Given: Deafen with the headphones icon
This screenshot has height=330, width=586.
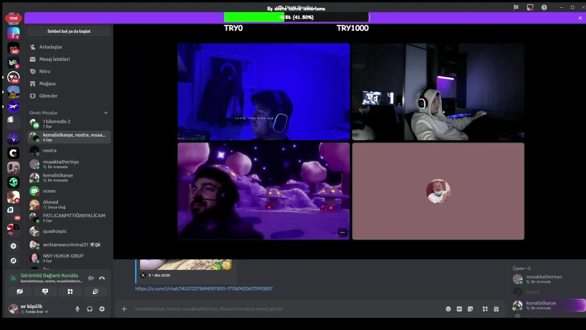Looking at the screenshot, I should (90, 309).
